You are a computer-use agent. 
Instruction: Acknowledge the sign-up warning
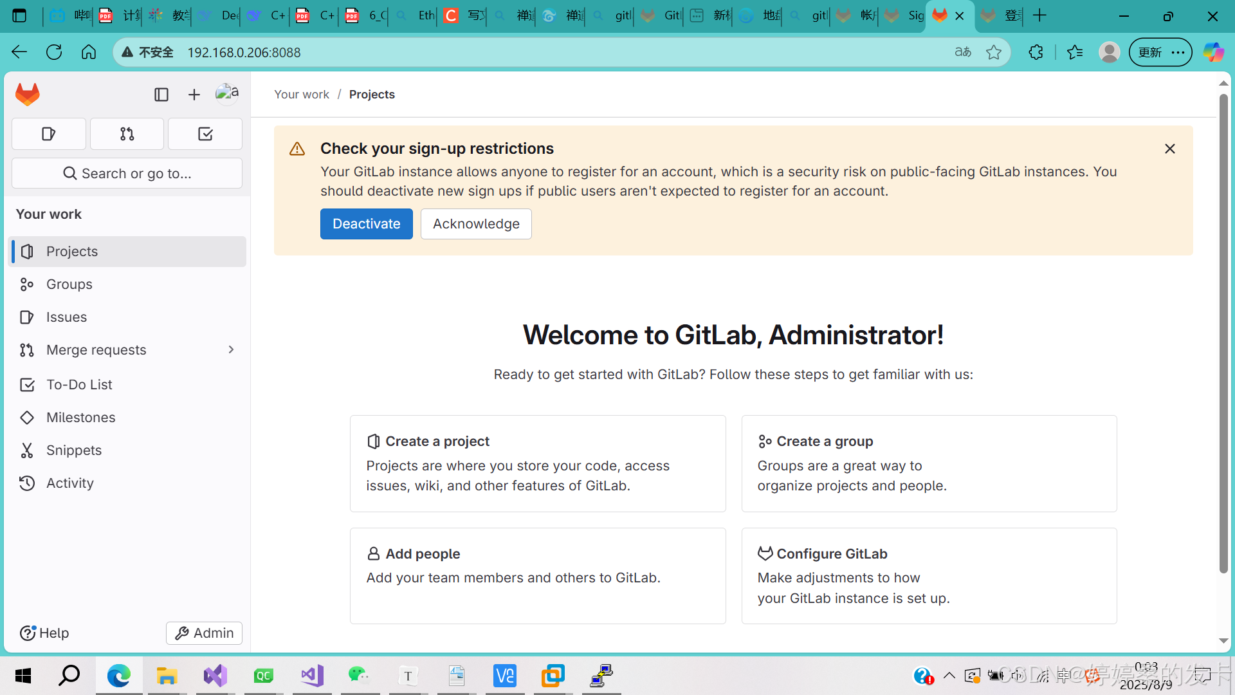476,224
